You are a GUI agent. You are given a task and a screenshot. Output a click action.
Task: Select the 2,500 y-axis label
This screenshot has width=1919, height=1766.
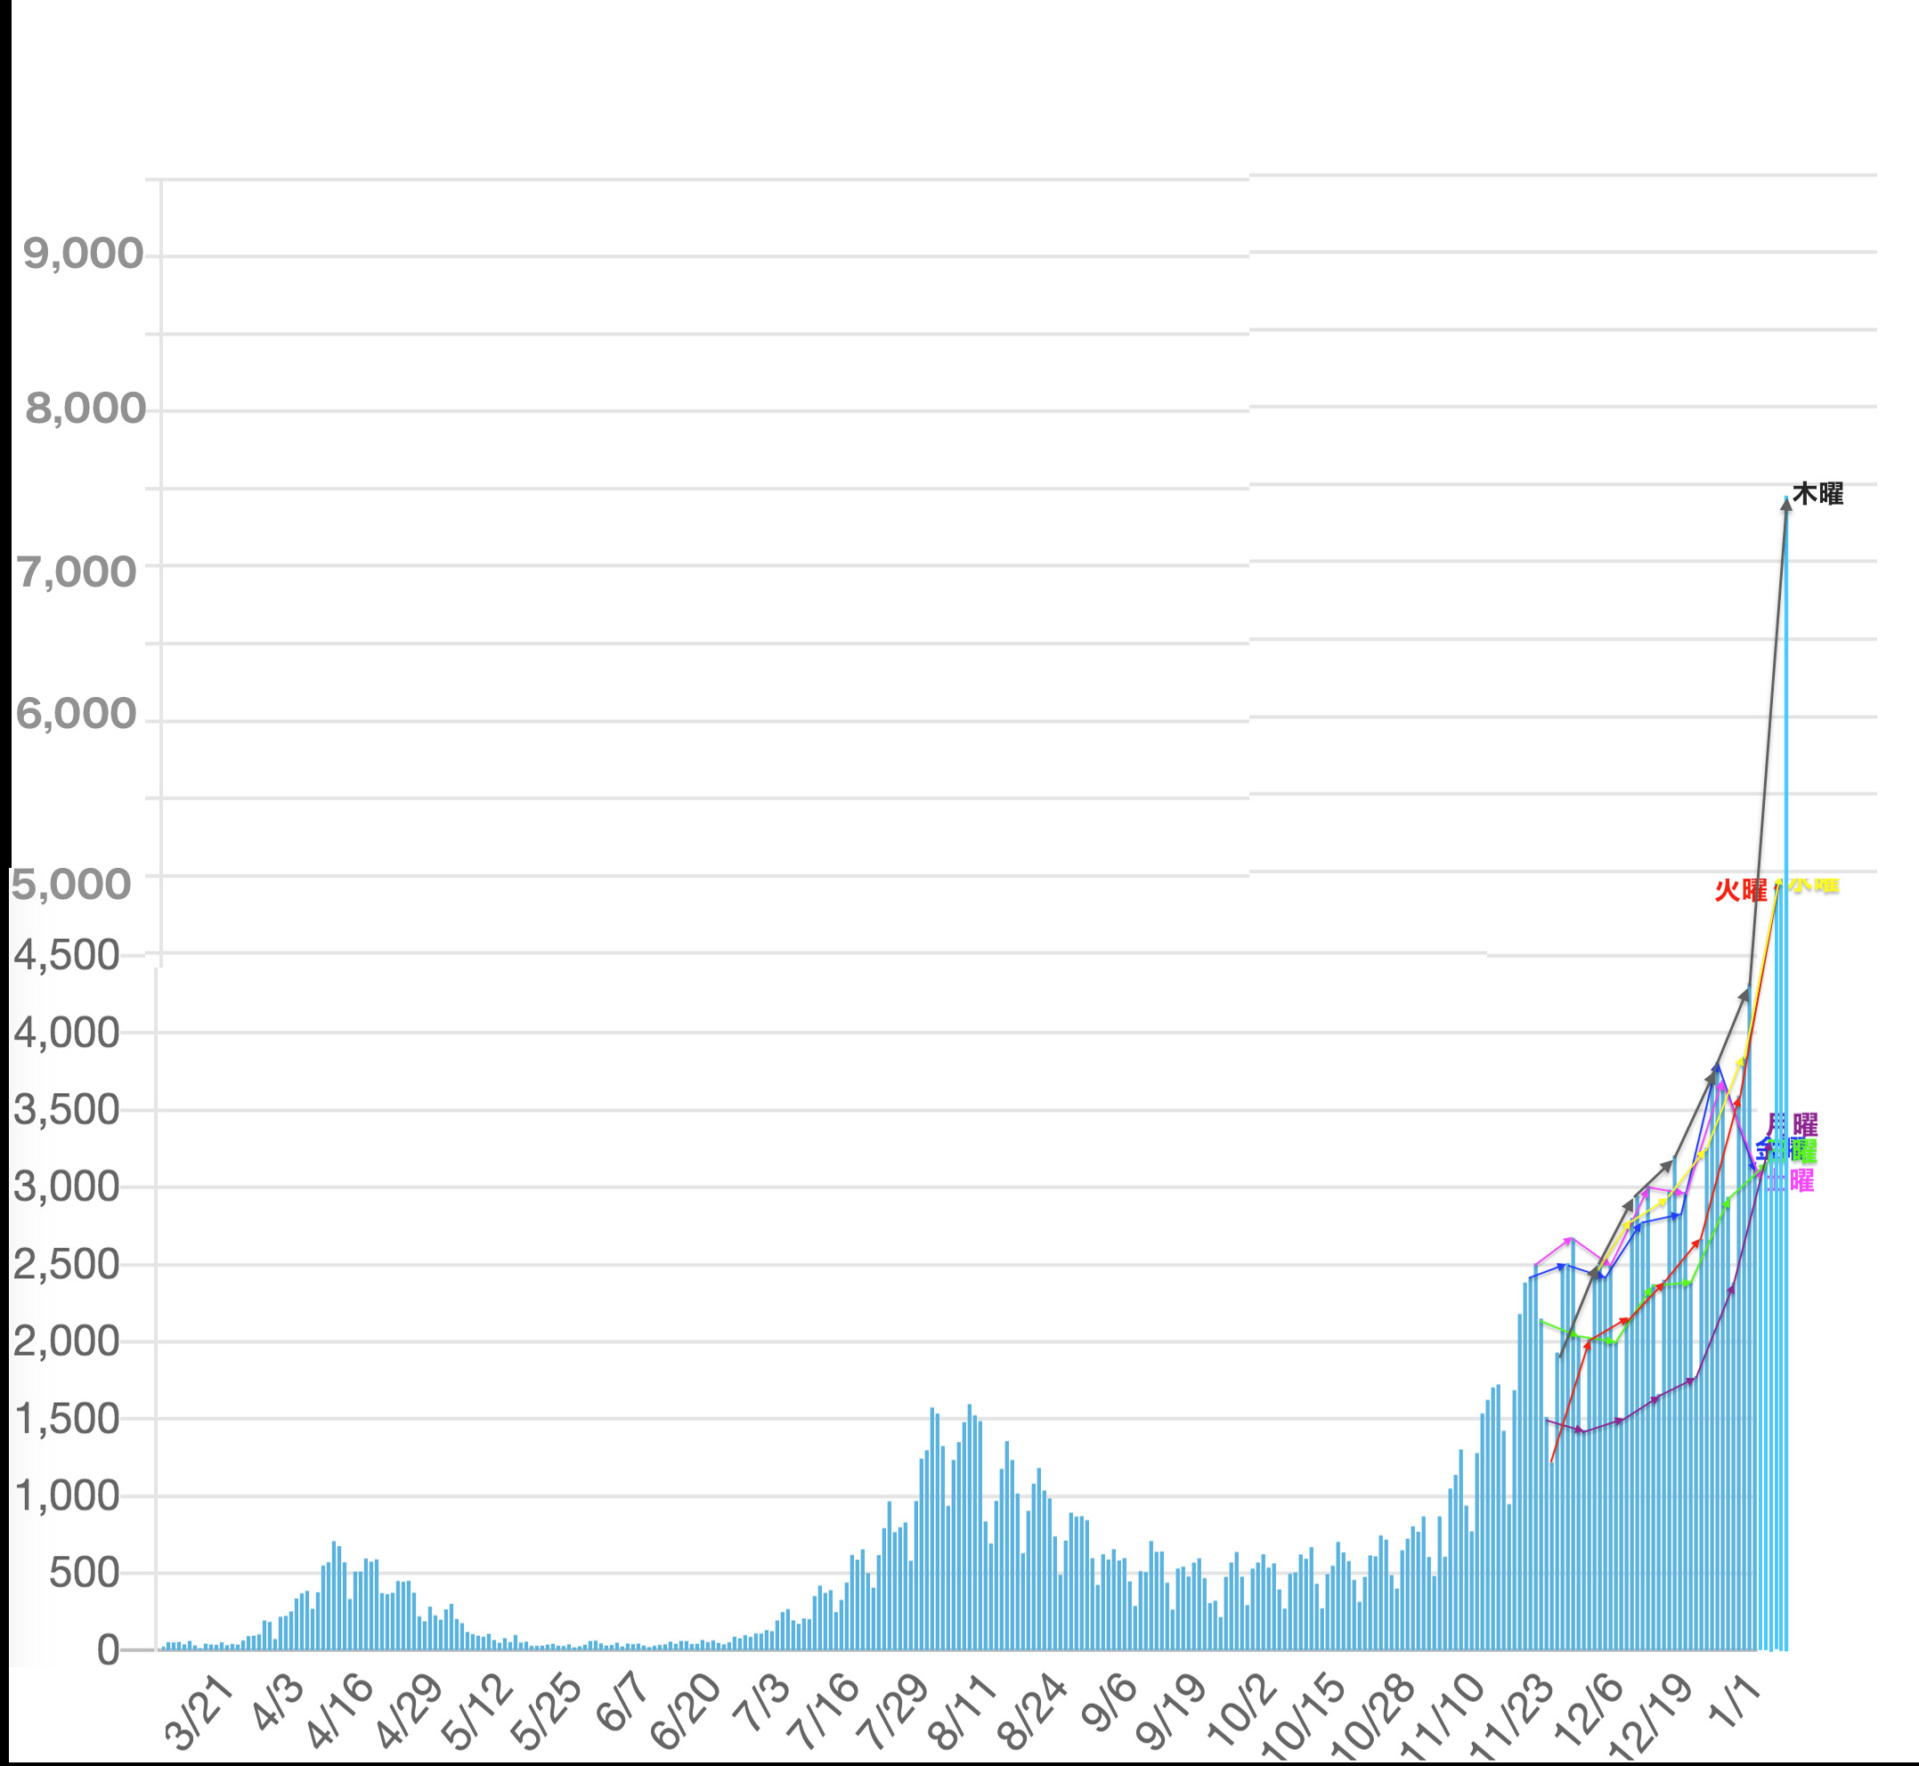tap(66, 1264)
